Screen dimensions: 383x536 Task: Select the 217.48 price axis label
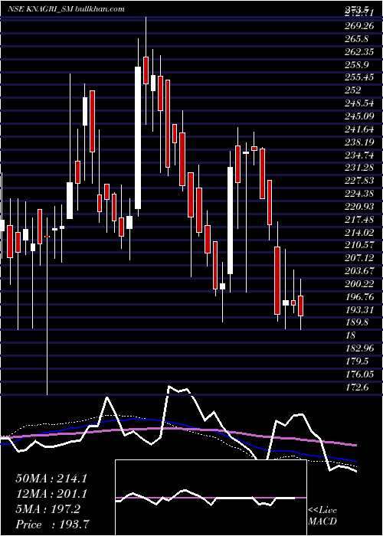coord(358,220)
